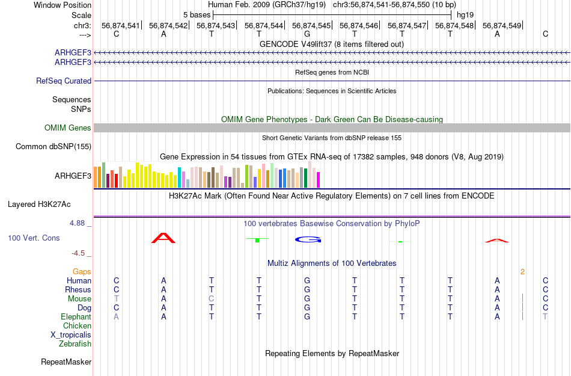Click the dark green bar in GTEx chart
The width and height of the screenshot is (571, 376).
pyautogui.click(x=305, y=178)
